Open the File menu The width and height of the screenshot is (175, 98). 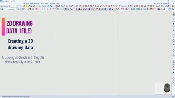tap(24, 4)
